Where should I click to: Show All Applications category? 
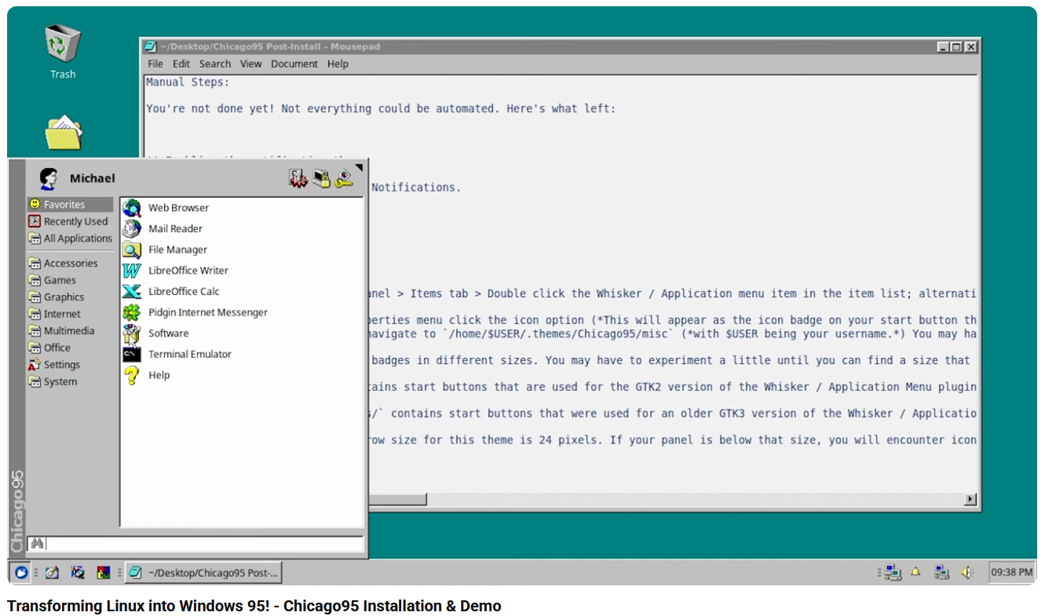click(71, 239)
